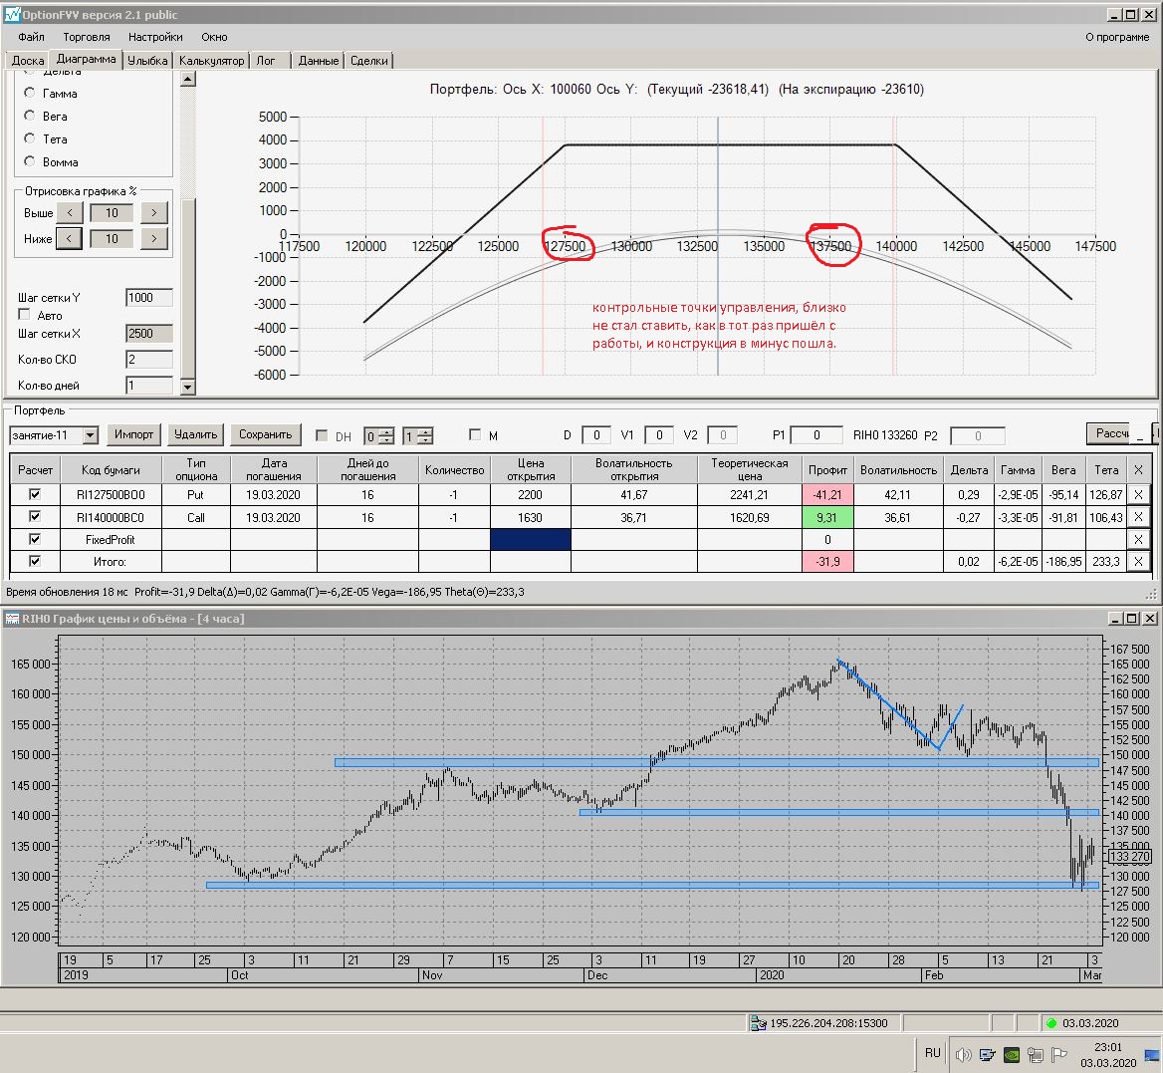Switch to the Доска tab

(28, 61)
